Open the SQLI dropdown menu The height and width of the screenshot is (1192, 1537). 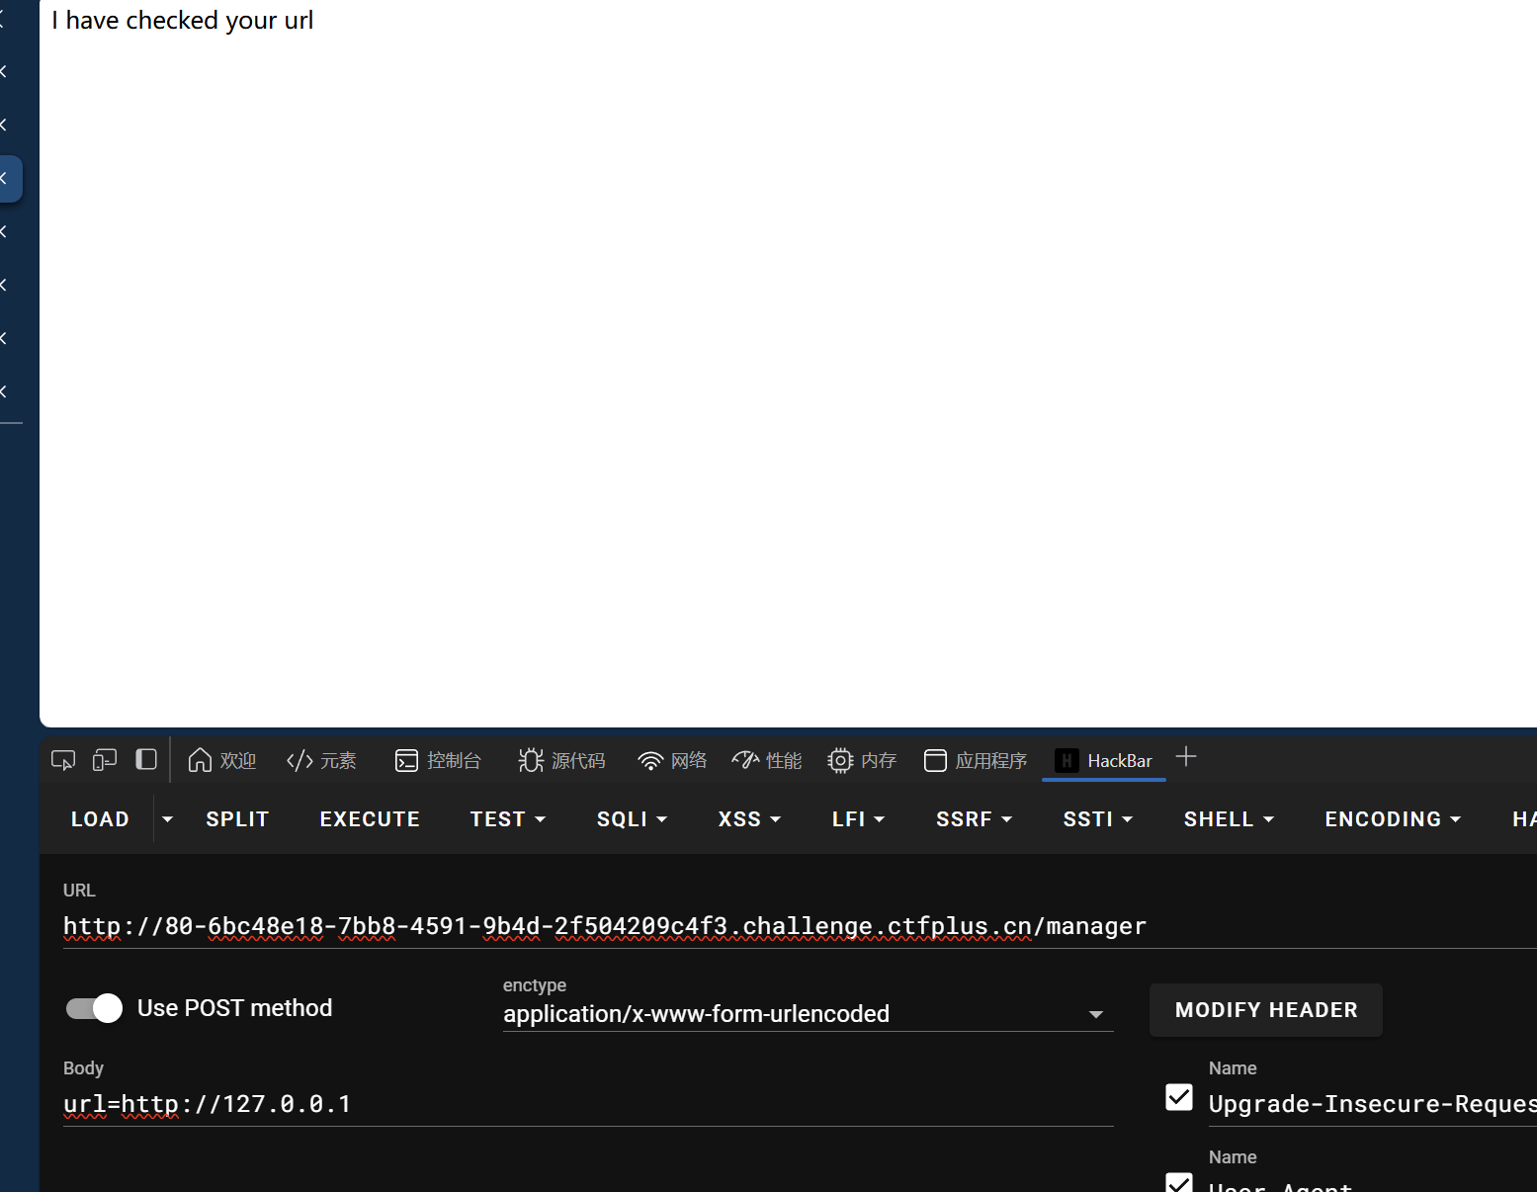[633, 819]
